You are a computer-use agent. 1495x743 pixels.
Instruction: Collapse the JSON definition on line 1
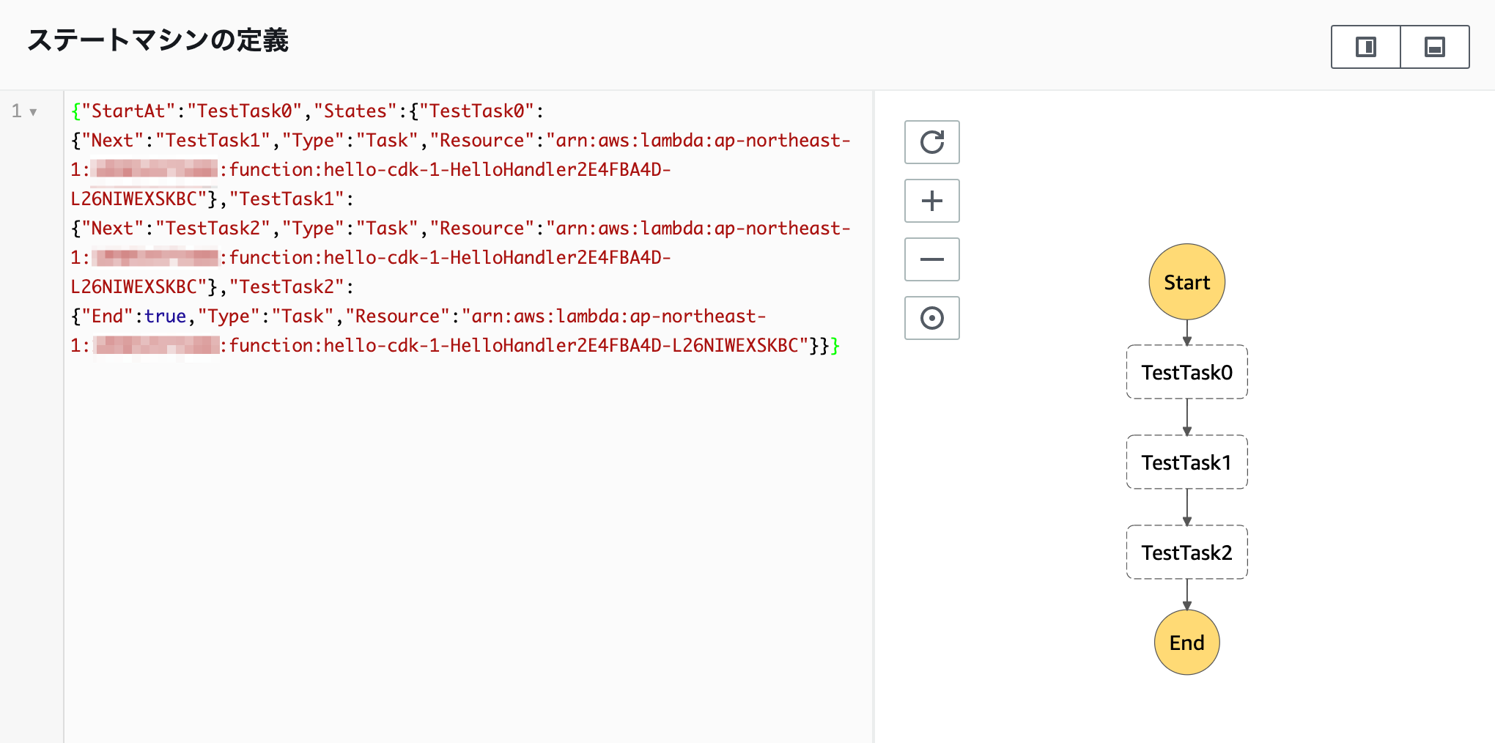tap(32, 111)
